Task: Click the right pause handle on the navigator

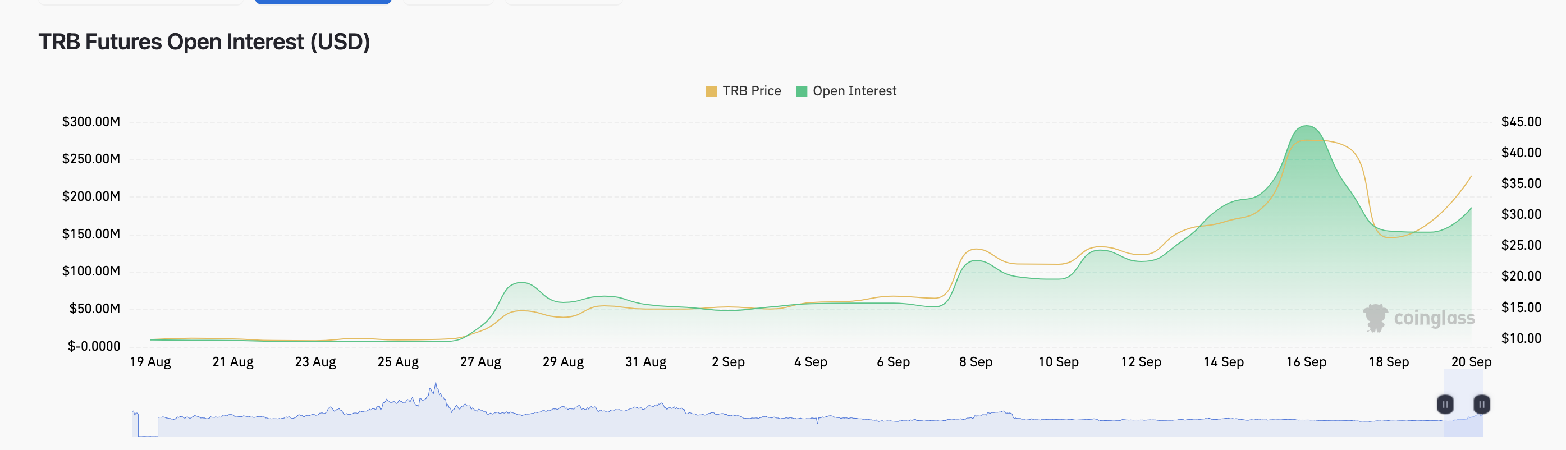Action: (x=1481, y=404)
